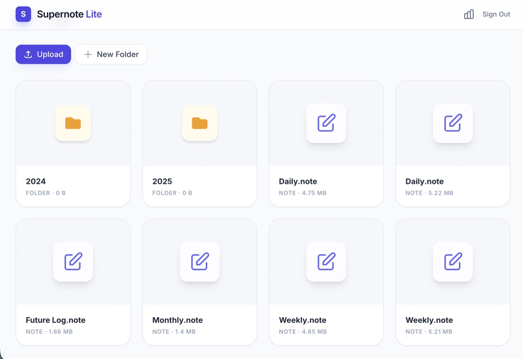Click the Future Log.note edit icon

[73, 261]
